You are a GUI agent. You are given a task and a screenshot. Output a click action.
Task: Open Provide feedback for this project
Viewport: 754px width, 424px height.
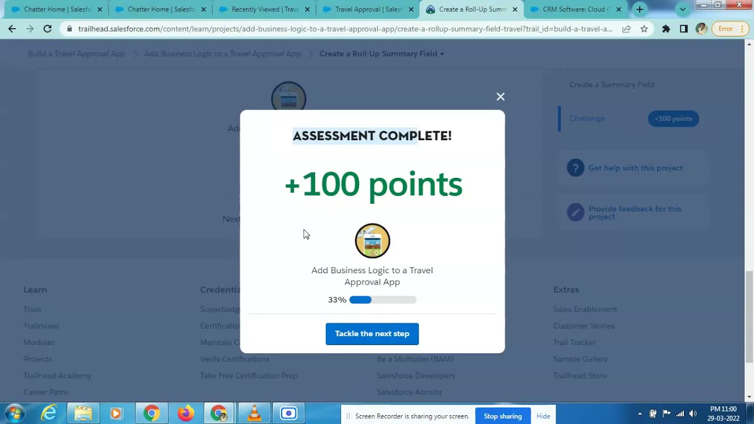pyautogui.click(x=634, y=213)
